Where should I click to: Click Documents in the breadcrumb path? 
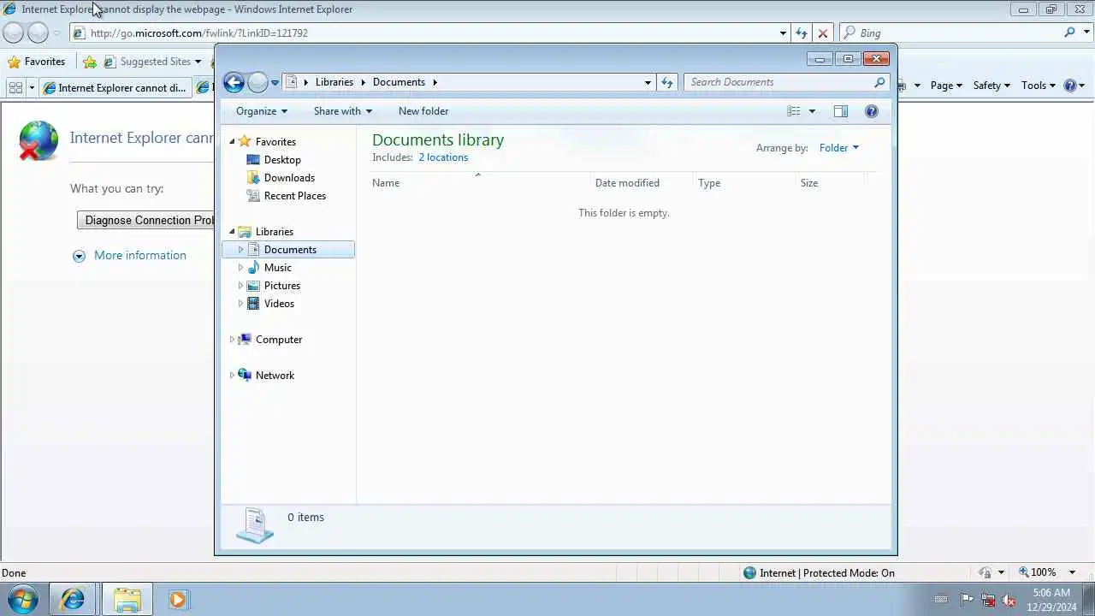pyautogui.click(x=399, y=82)
